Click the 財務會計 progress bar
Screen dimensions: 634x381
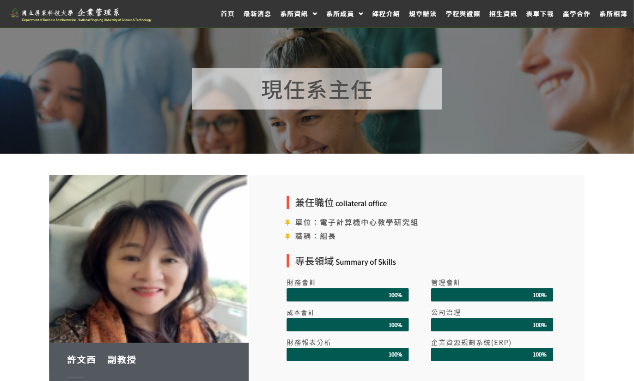(347, 295)
